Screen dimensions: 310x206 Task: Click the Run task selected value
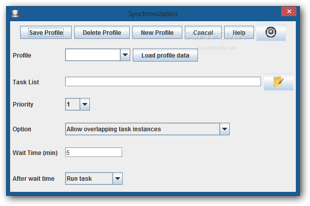pyautogui.click(x=89, y=179)
